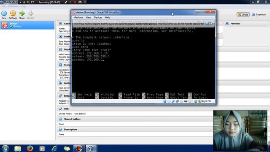Click the Get Help shortcut label in nano
270x152 pixels.
point(84,95)
